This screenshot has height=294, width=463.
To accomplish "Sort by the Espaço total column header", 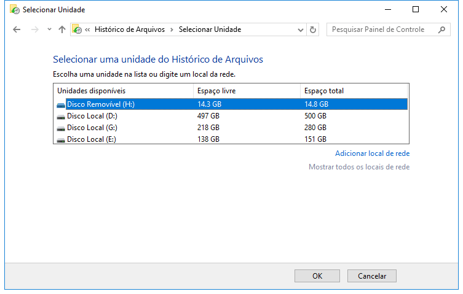I will (x=354, y=91).
